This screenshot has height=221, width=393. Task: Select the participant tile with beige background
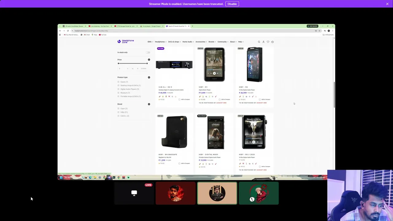217,193
